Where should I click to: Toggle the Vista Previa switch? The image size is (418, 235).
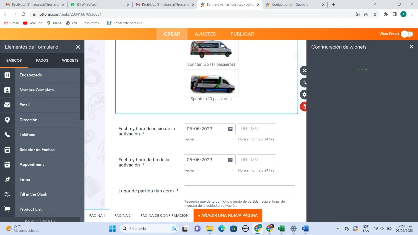pyautogui.click(x=406, y=34)
